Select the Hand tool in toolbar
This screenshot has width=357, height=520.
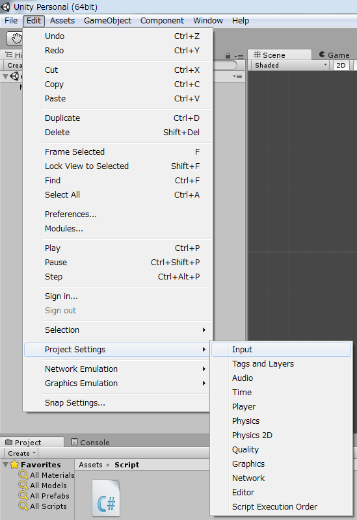point(14,38)
